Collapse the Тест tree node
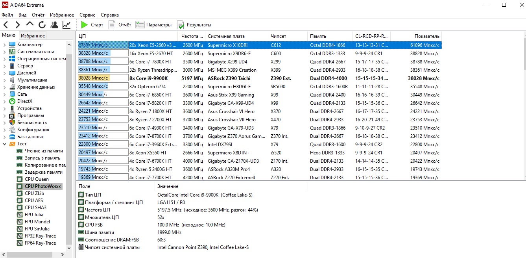526x258 pixels. coord(4,144)
